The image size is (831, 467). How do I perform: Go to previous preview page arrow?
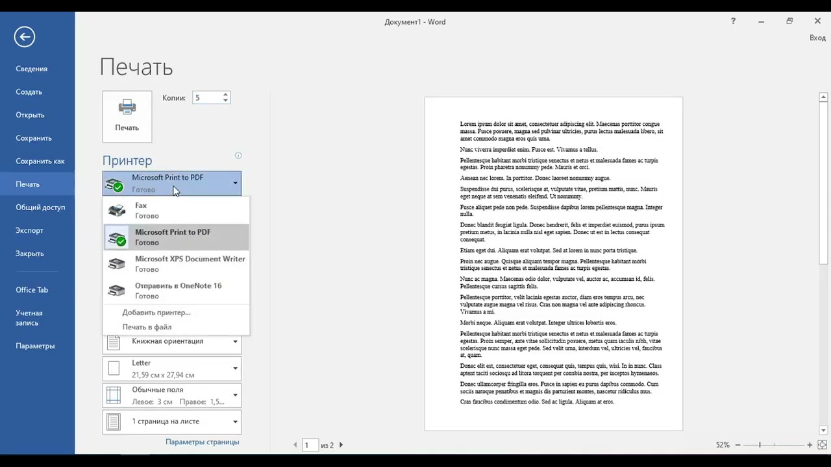tap(295, 445)
